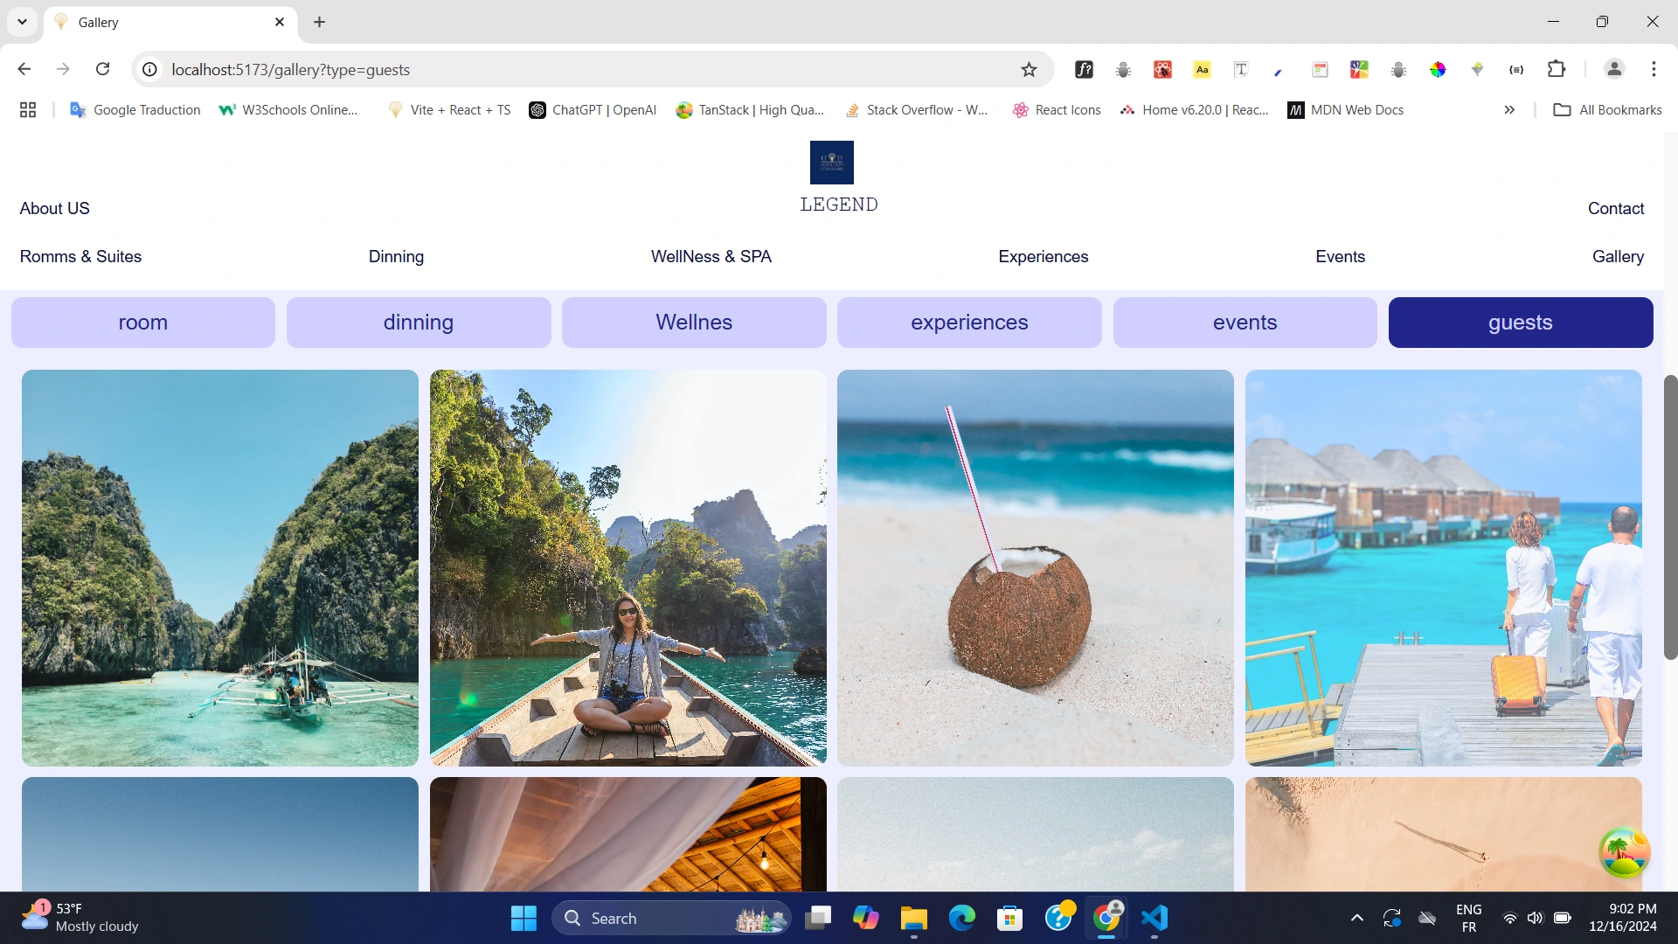Viewport: 1678px width, 944px height.
Task: Open the Chrome extensions puzzle icon
Action: pyautogui.click(x=1557, y=69)
